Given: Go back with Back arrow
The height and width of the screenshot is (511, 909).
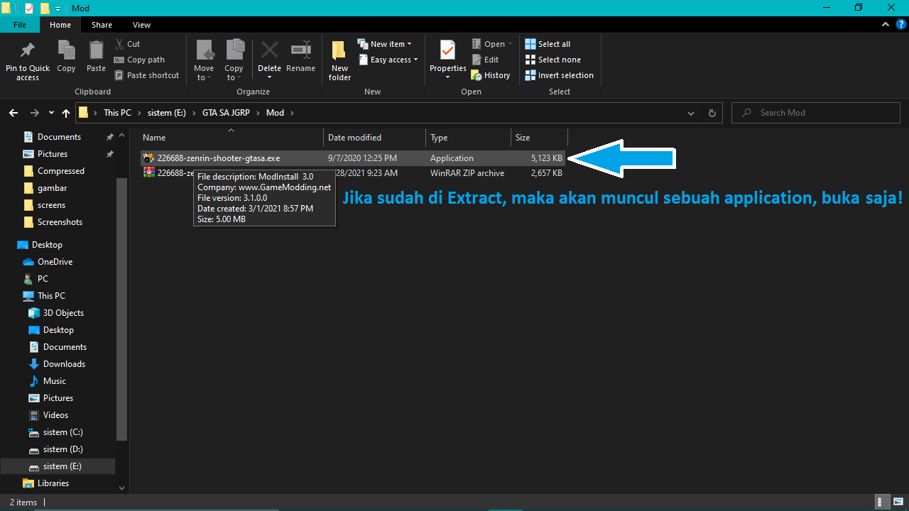Looking at the screenshot, I should pyautogui.click(x=13, y=113).
